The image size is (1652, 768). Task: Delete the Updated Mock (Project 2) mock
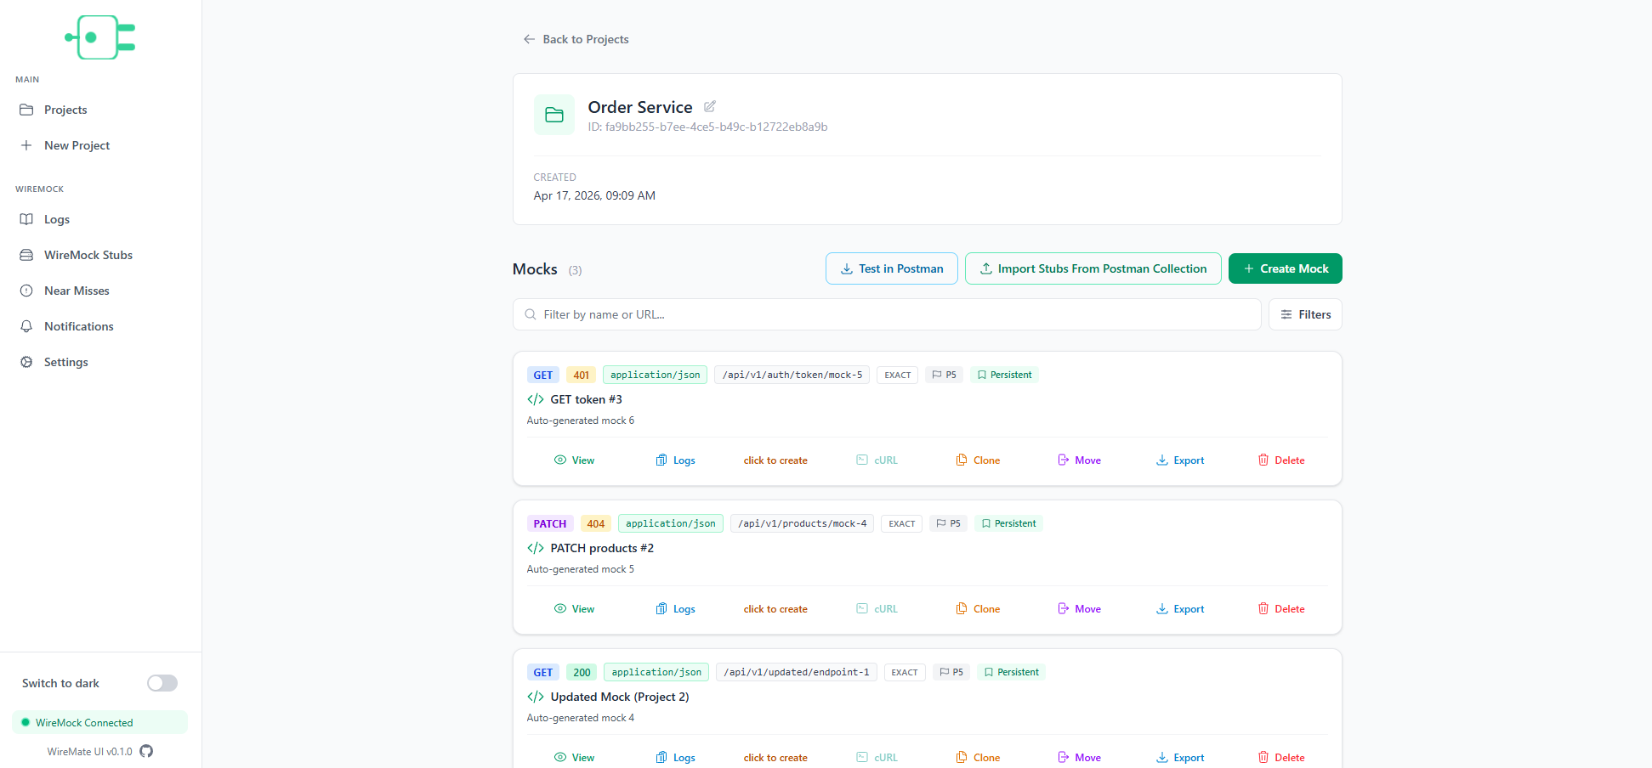point(1281,758)
